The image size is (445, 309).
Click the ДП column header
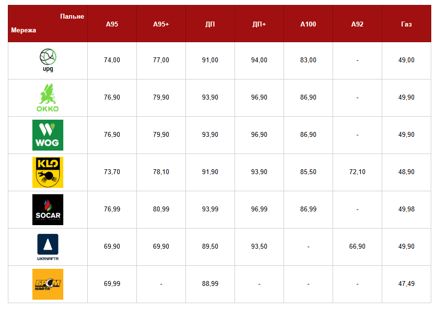tap(210, 24)
